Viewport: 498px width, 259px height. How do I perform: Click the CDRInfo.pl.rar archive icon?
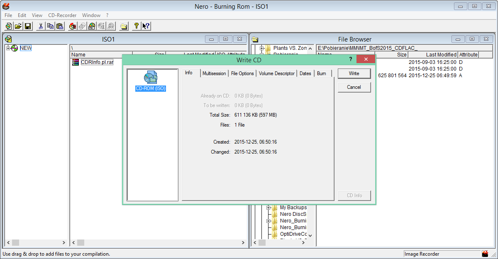coord(76,62)
